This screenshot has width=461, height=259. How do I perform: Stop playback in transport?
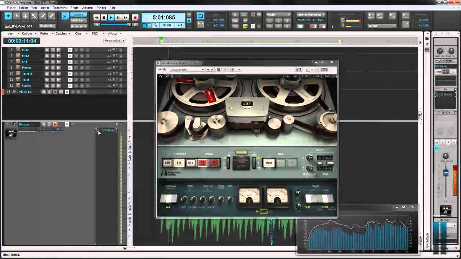(x=104, y=17)
